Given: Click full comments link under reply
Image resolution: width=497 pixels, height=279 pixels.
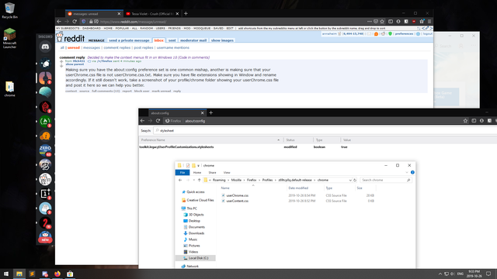Looking at the screenshot, I should point(106,91).
